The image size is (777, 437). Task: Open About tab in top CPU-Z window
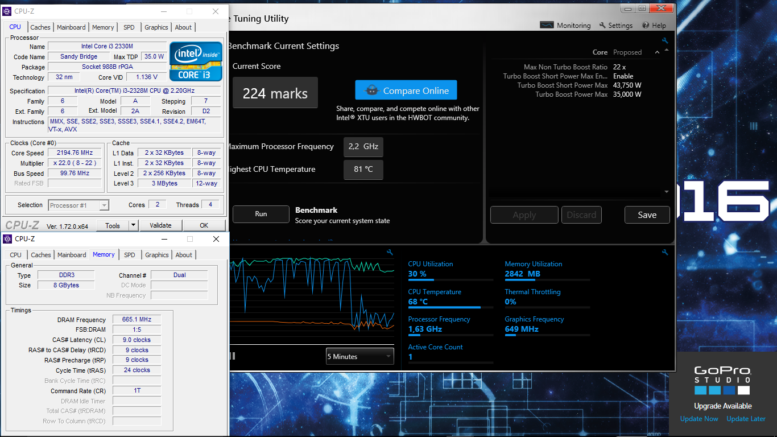pyautogui.click(x=183, y=27)
